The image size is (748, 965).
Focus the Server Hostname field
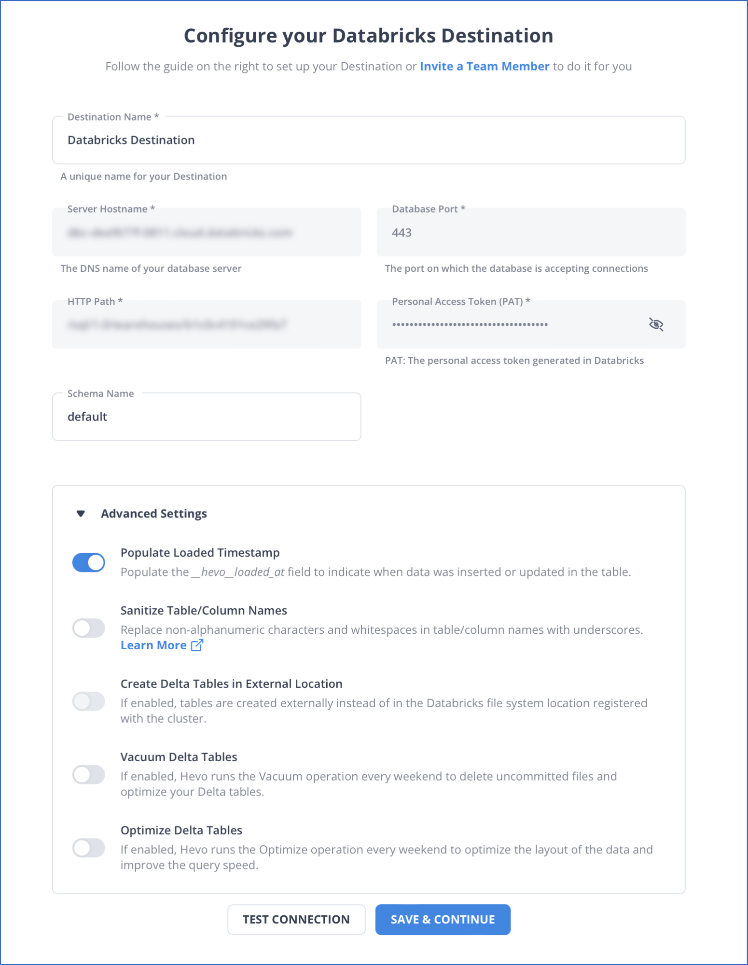pyautogui.click(x=207, y=232)
